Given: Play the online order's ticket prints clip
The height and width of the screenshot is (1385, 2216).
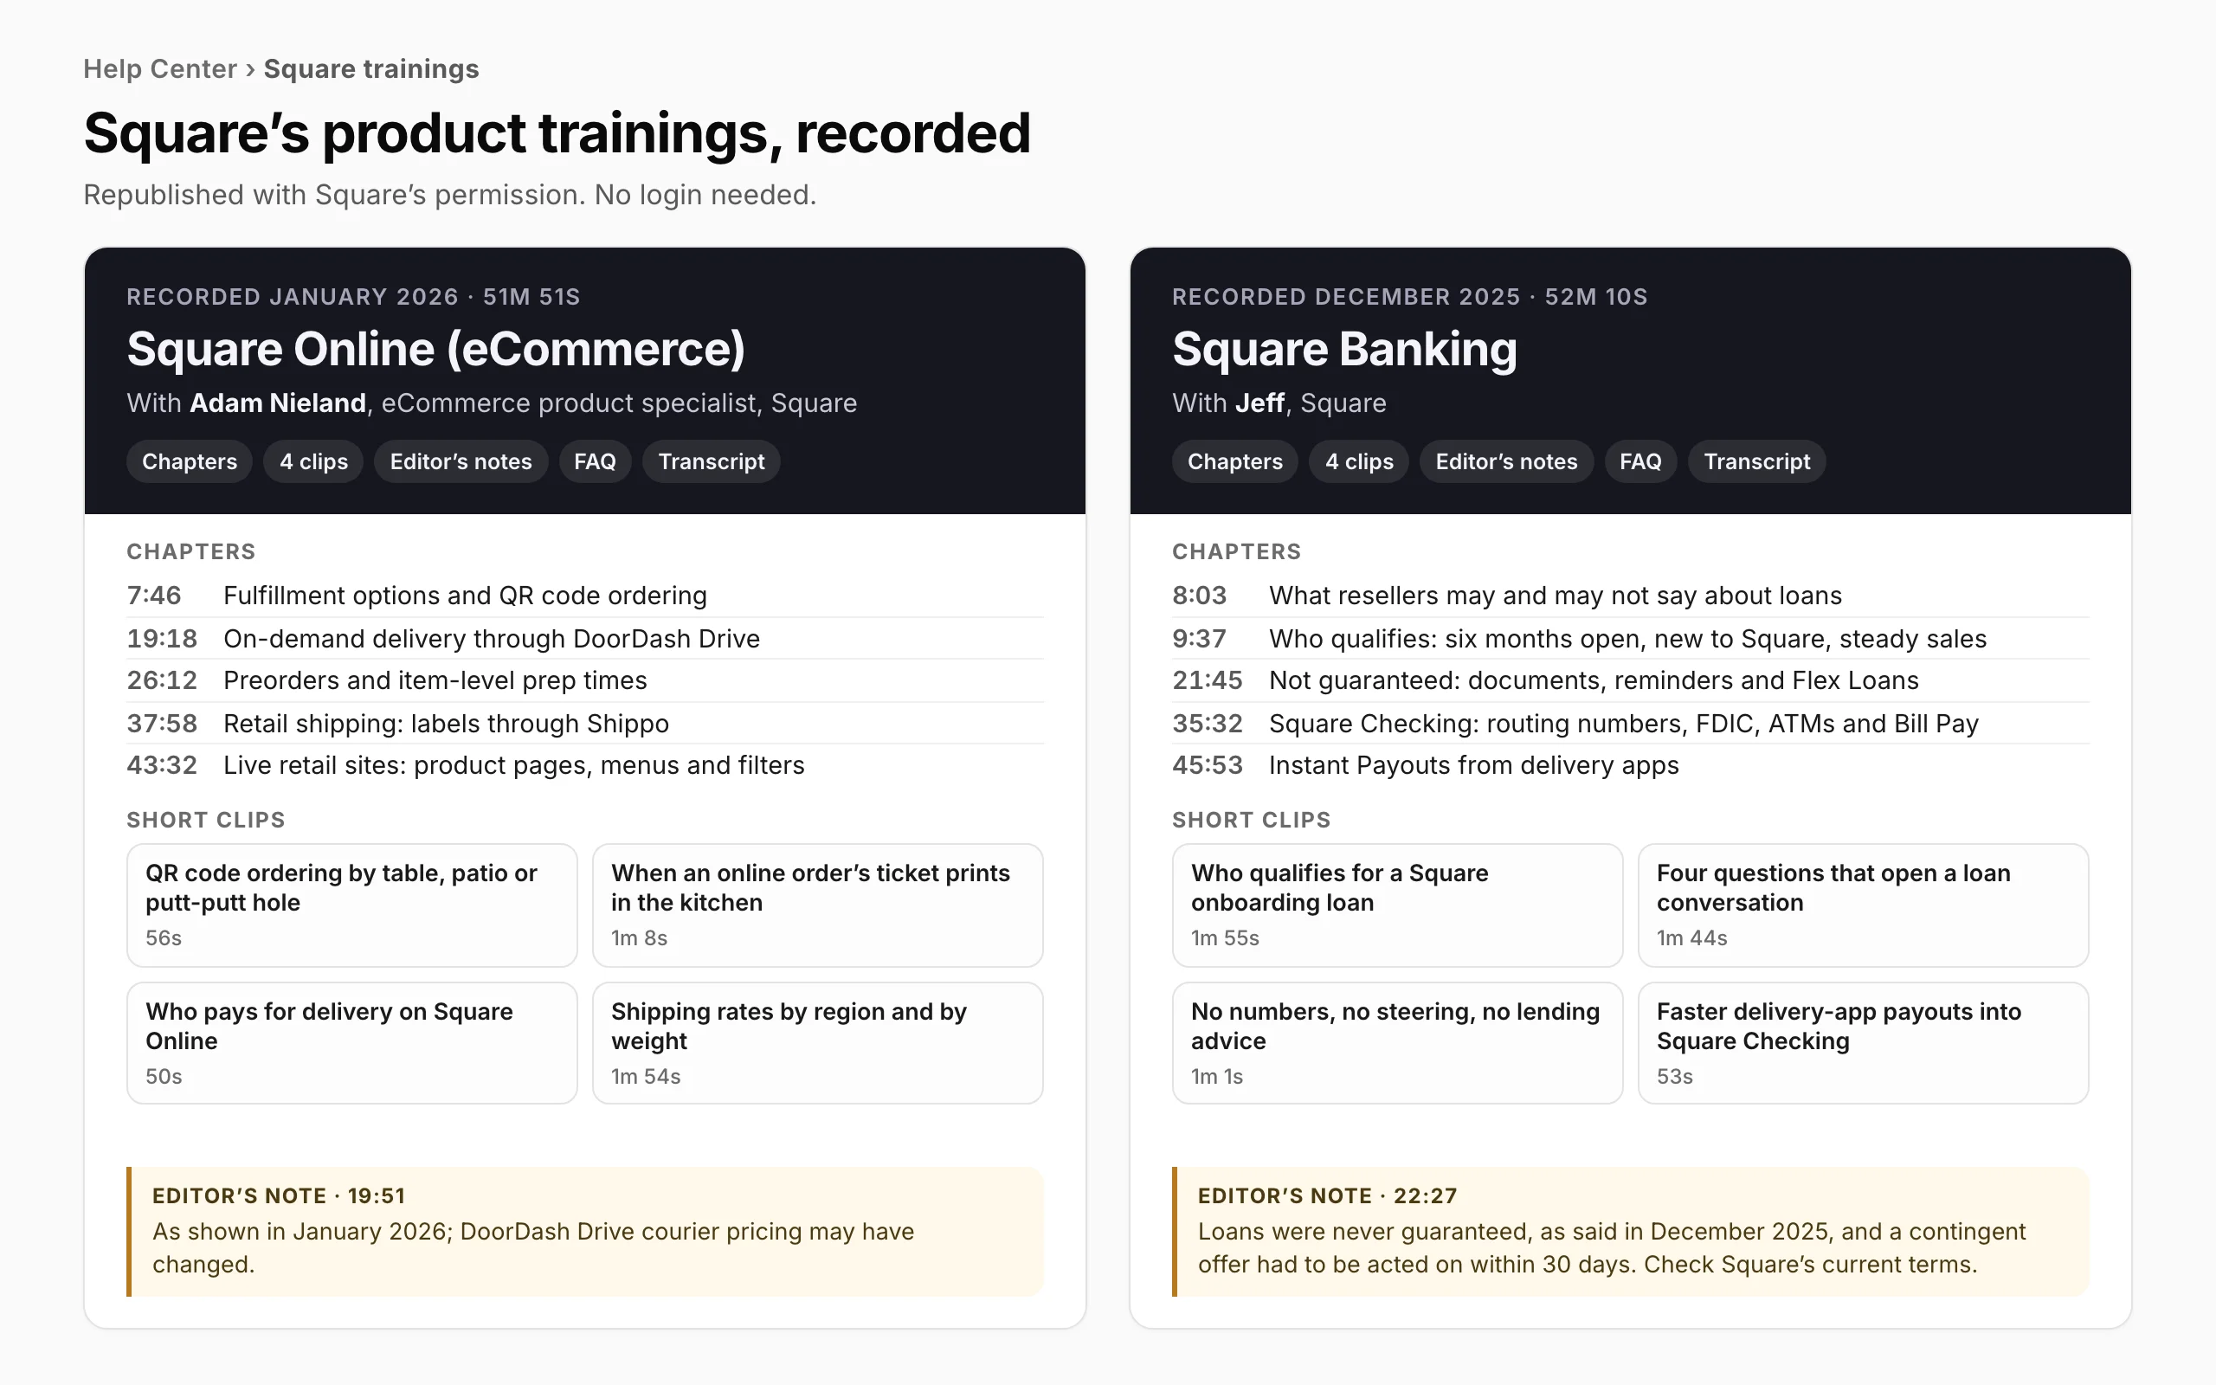Looking at the screenshot, I should (818, 905).
